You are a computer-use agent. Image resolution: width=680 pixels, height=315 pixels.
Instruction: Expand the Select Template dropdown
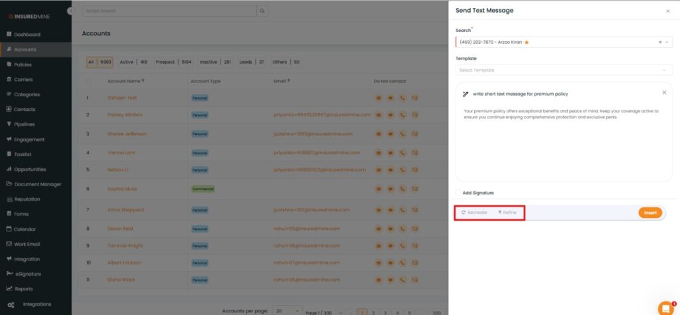point(564,70)
